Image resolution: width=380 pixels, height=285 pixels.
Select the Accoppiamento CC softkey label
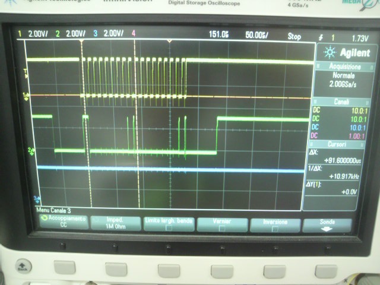(x=64, y=221)
